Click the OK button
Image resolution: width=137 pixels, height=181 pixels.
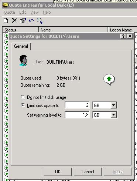coord(58,172)
